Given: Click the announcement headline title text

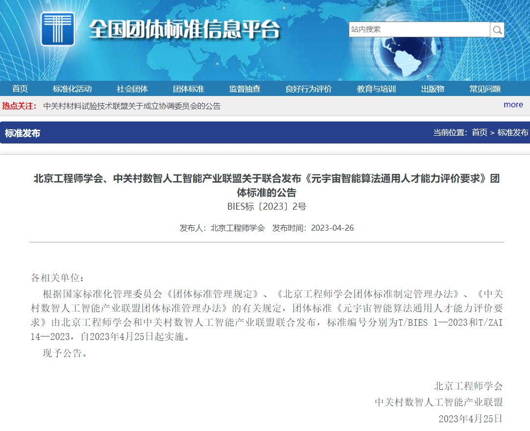Looking at the screenshot, I should tap(266, 185).
